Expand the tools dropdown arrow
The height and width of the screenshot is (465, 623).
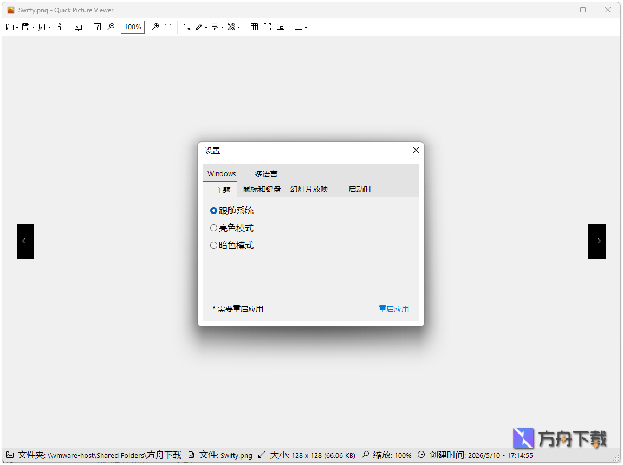(239, 28)
